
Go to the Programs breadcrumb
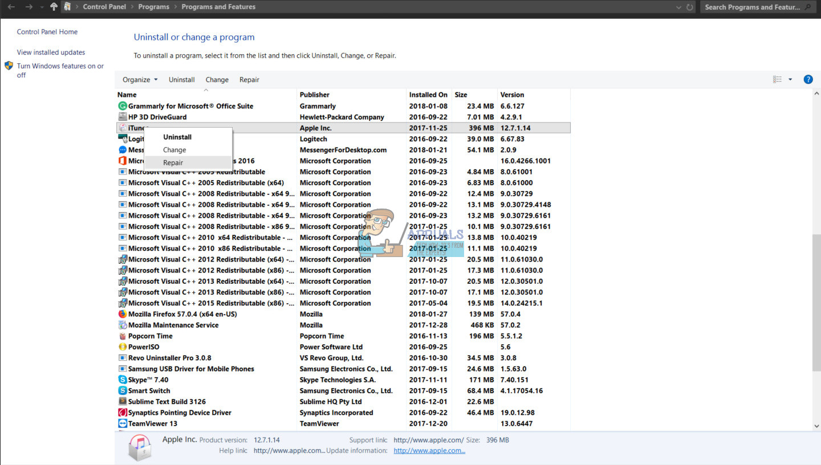[153, 7]
